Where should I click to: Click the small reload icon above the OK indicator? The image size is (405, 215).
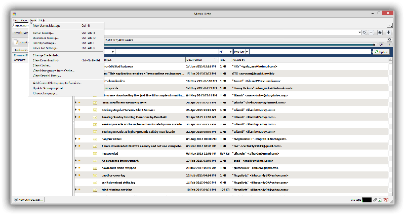click(389, 40)
